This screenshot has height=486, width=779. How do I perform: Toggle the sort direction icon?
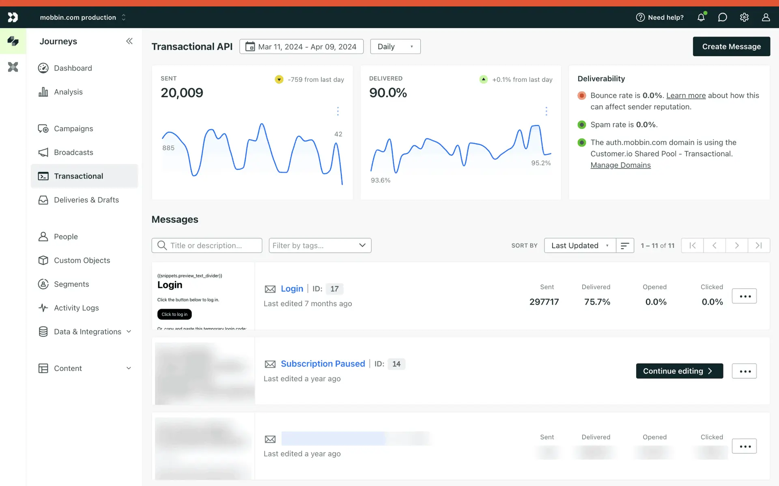[x=625, y=245]
